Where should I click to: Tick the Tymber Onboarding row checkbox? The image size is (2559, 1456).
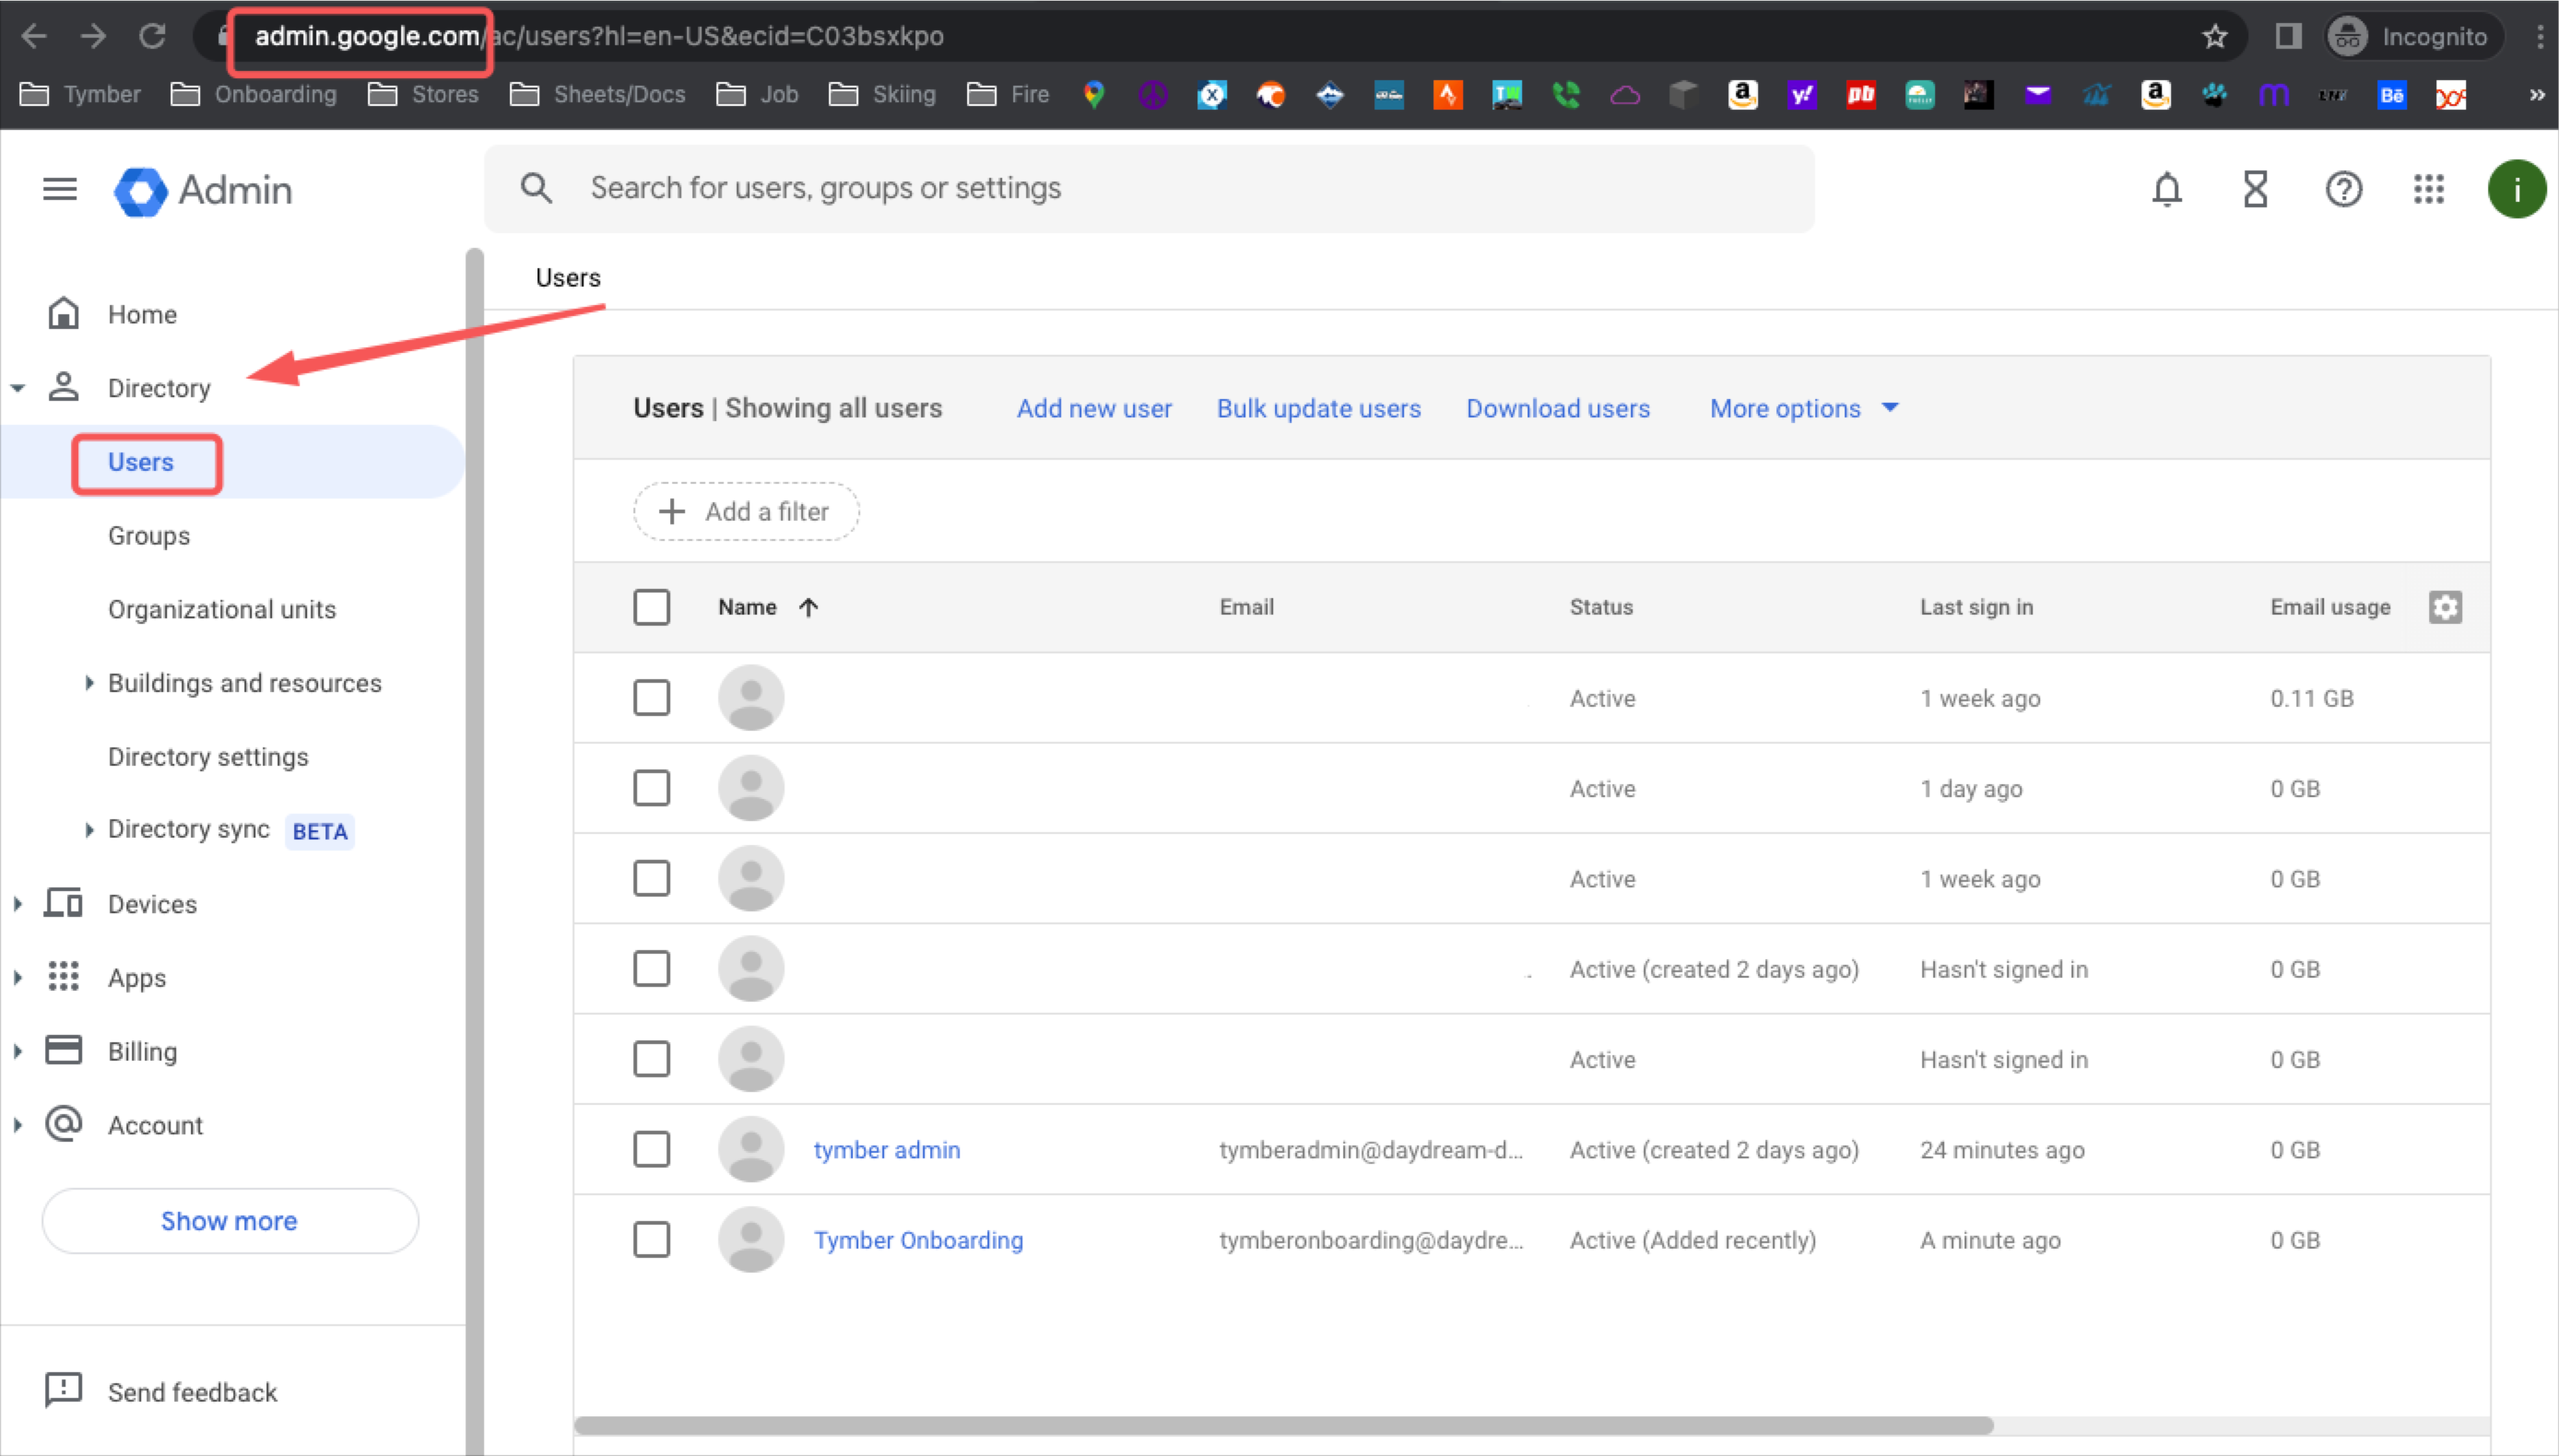[651, 1239]
